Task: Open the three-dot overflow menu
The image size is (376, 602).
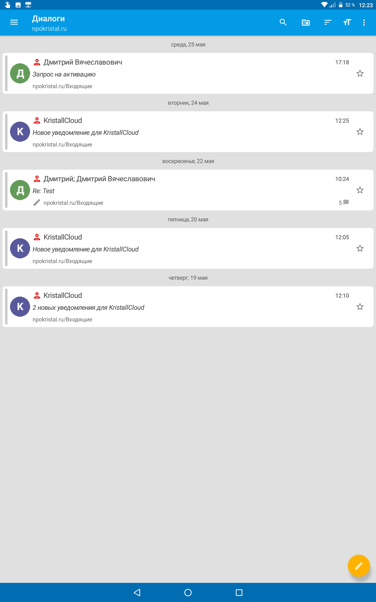Action: pyautogui.click(x=364, y=22)
